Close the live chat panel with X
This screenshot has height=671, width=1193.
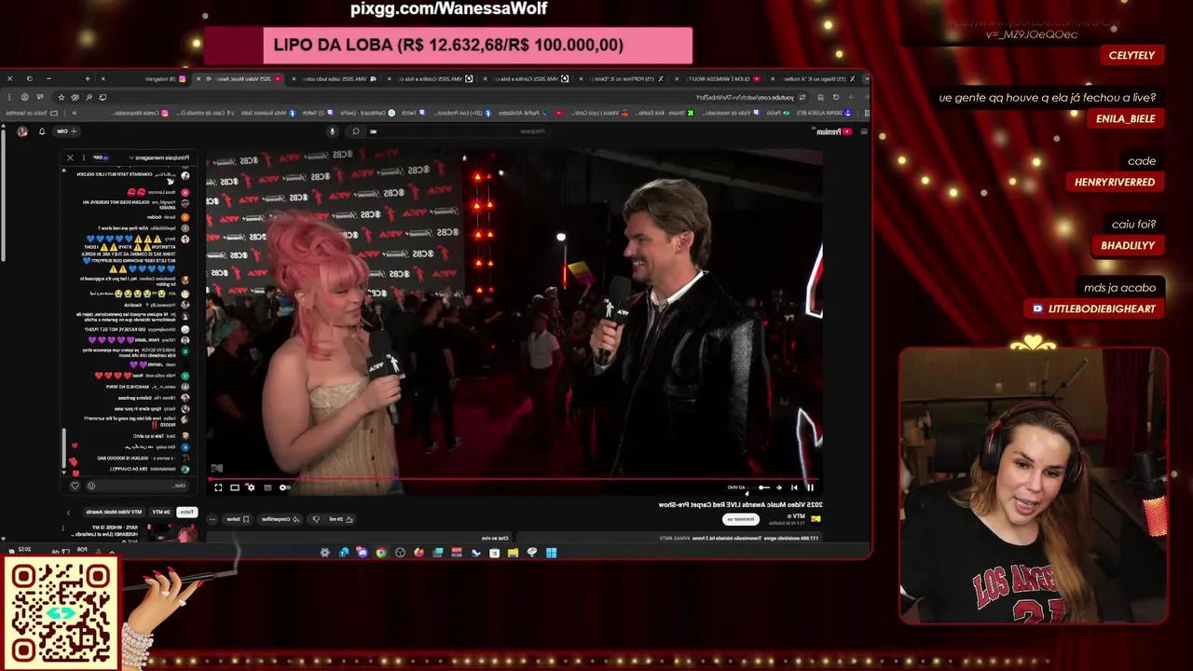(x=70, y=157)
